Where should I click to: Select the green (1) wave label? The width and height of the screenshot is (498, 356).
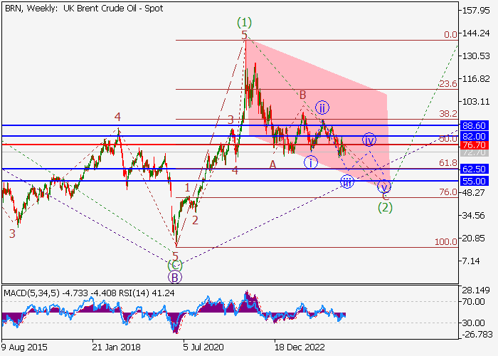244,23
